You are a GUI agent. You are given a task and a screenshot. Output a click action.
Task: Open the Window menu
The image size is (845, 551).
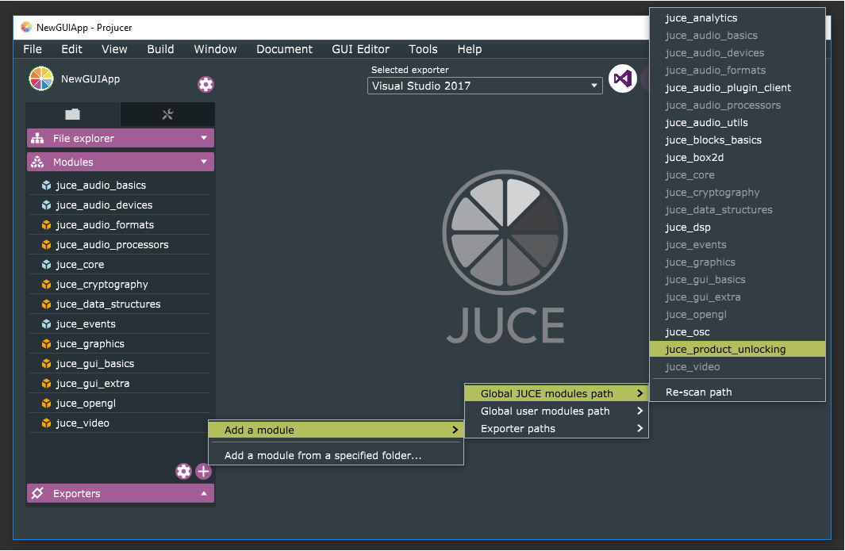coord(215,49)
